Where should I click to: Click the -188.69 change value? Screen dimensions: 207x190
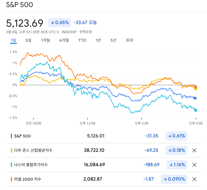(x=152, y=165)
